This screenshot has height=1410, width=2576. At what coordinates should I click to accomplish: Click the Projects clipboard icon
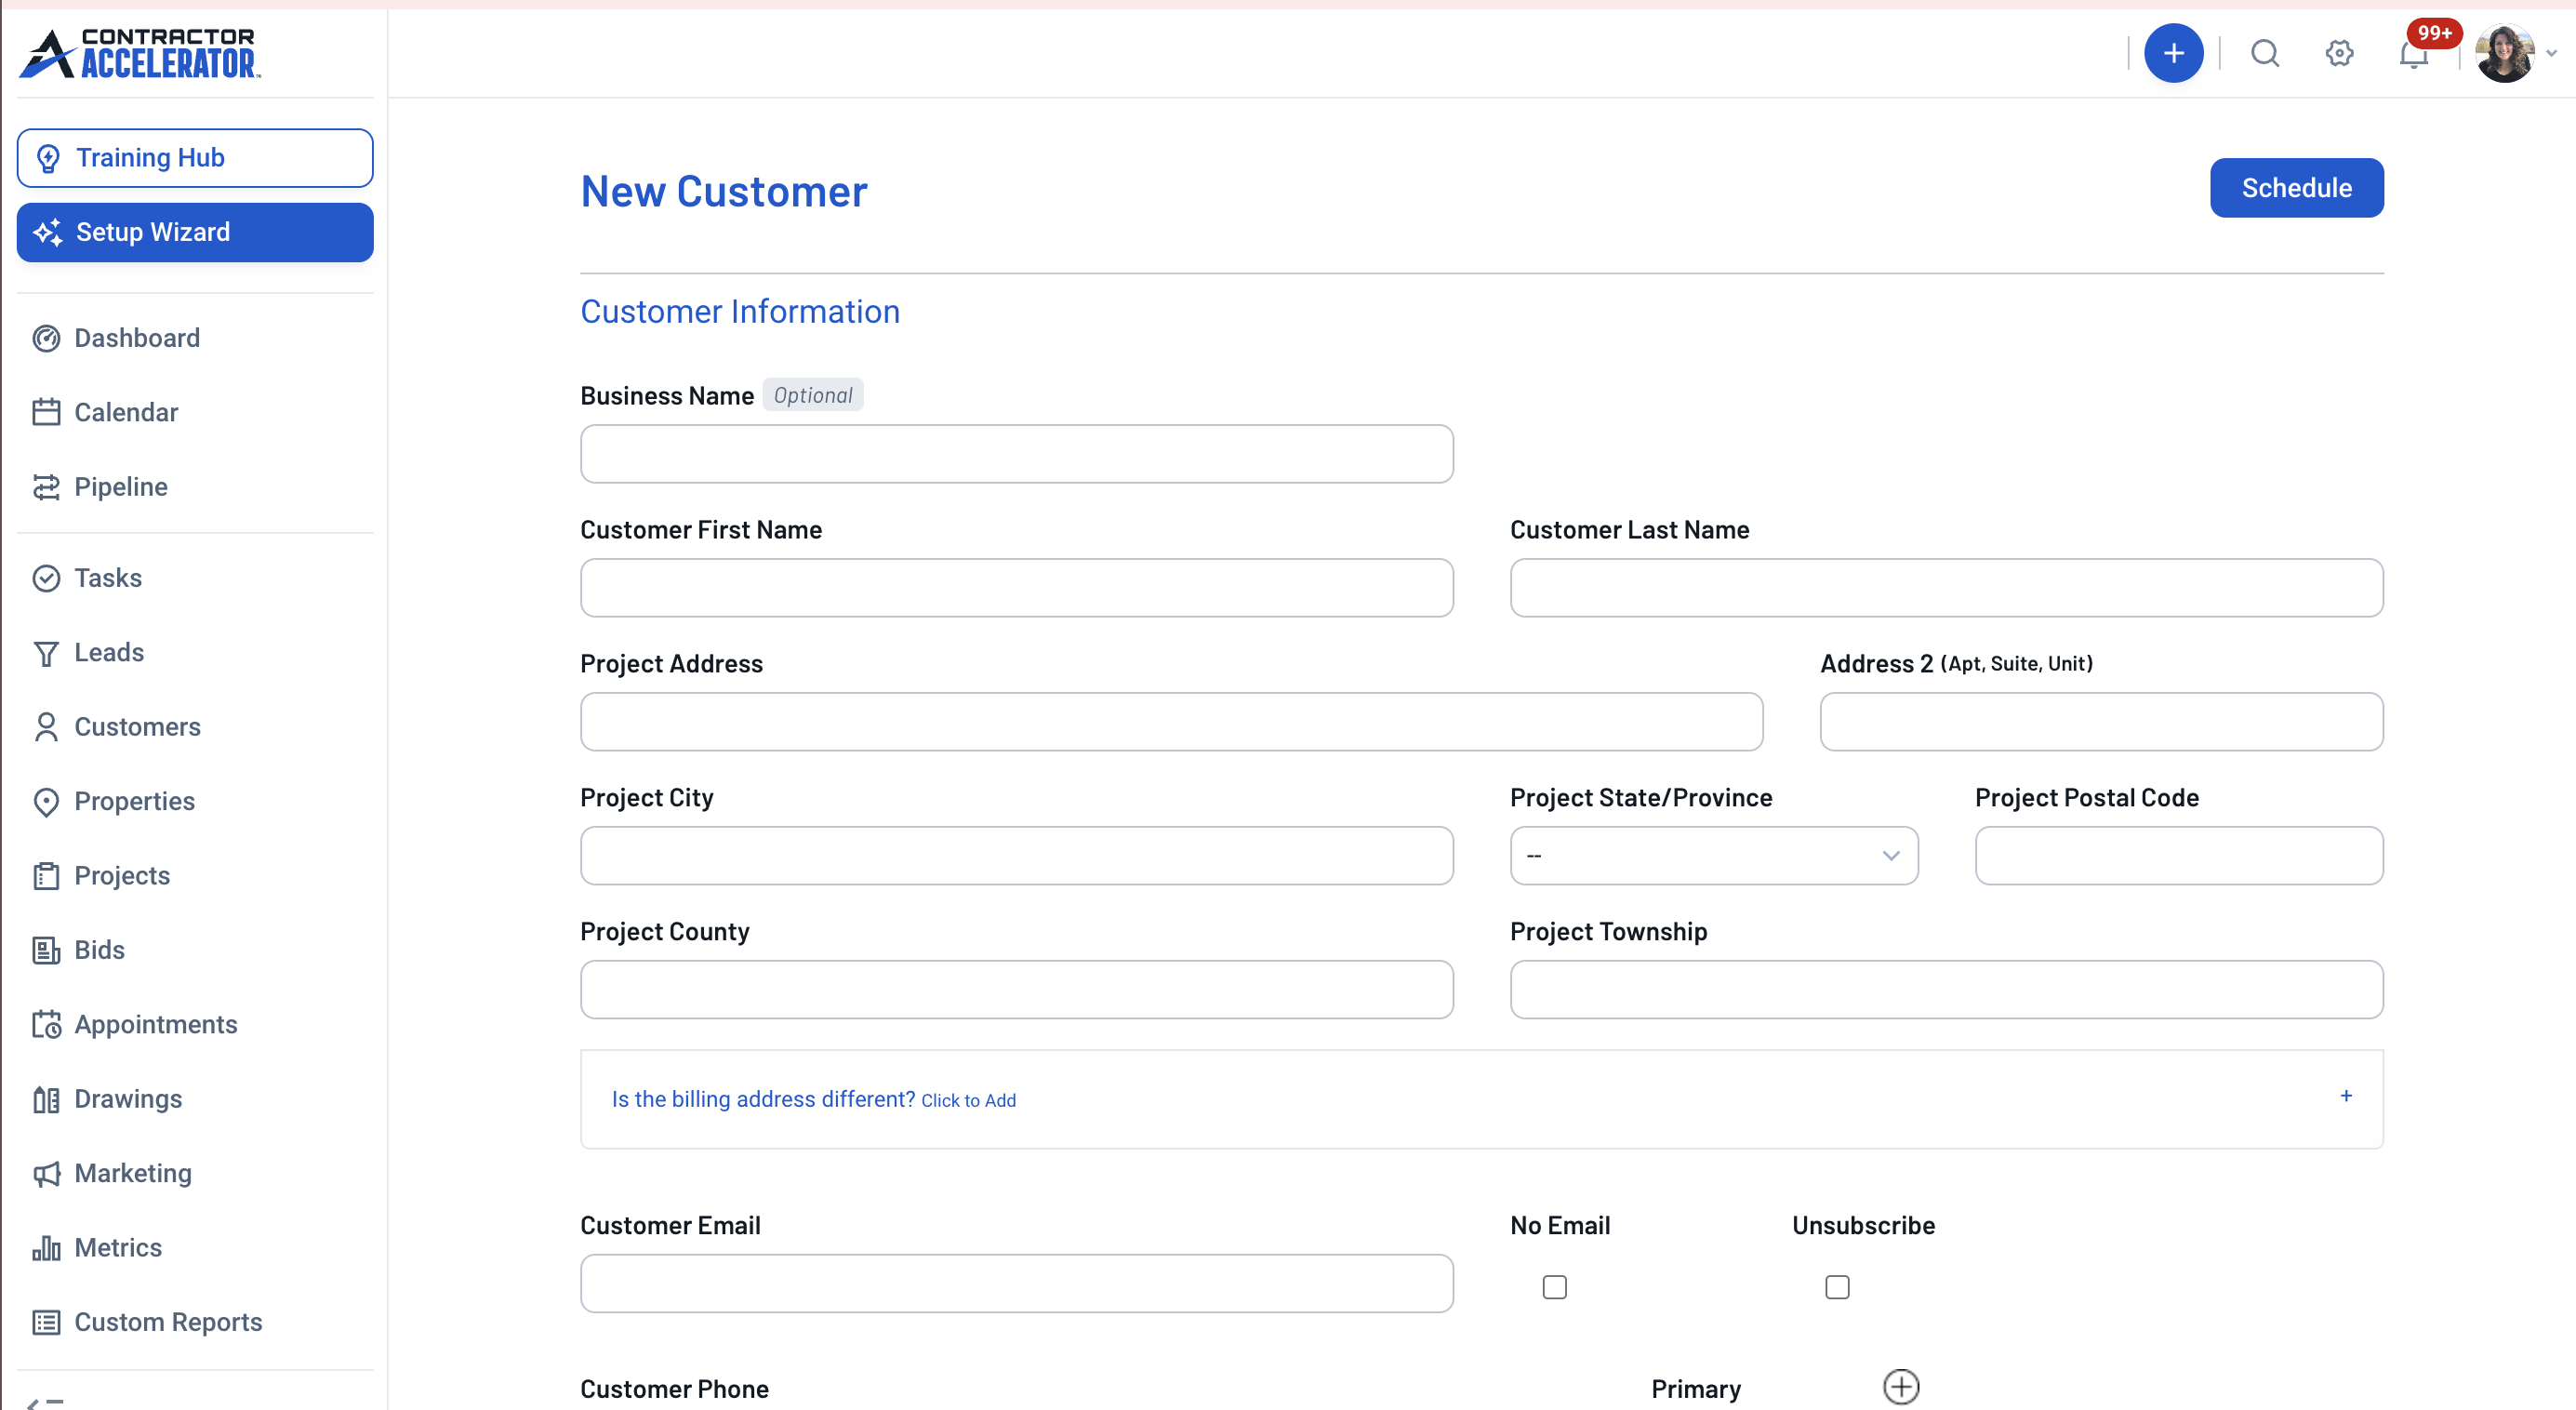tap(46, 876)
